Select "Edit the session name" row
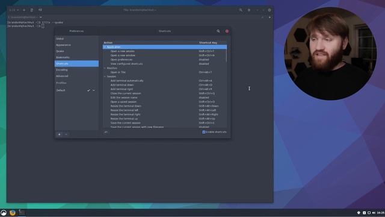 pos(164,98)
